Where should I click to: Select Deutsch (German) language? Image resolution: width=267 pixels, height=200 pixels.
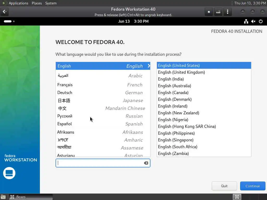click(103, 93)
